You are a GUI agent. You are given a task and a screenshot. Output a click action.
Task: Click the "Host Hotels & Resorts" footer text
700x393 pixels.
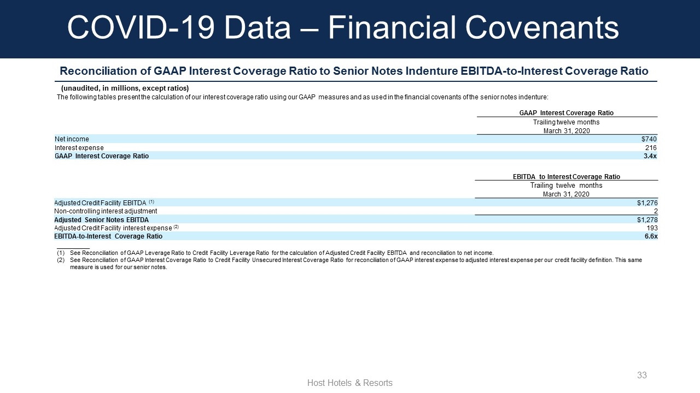(350, 383)
